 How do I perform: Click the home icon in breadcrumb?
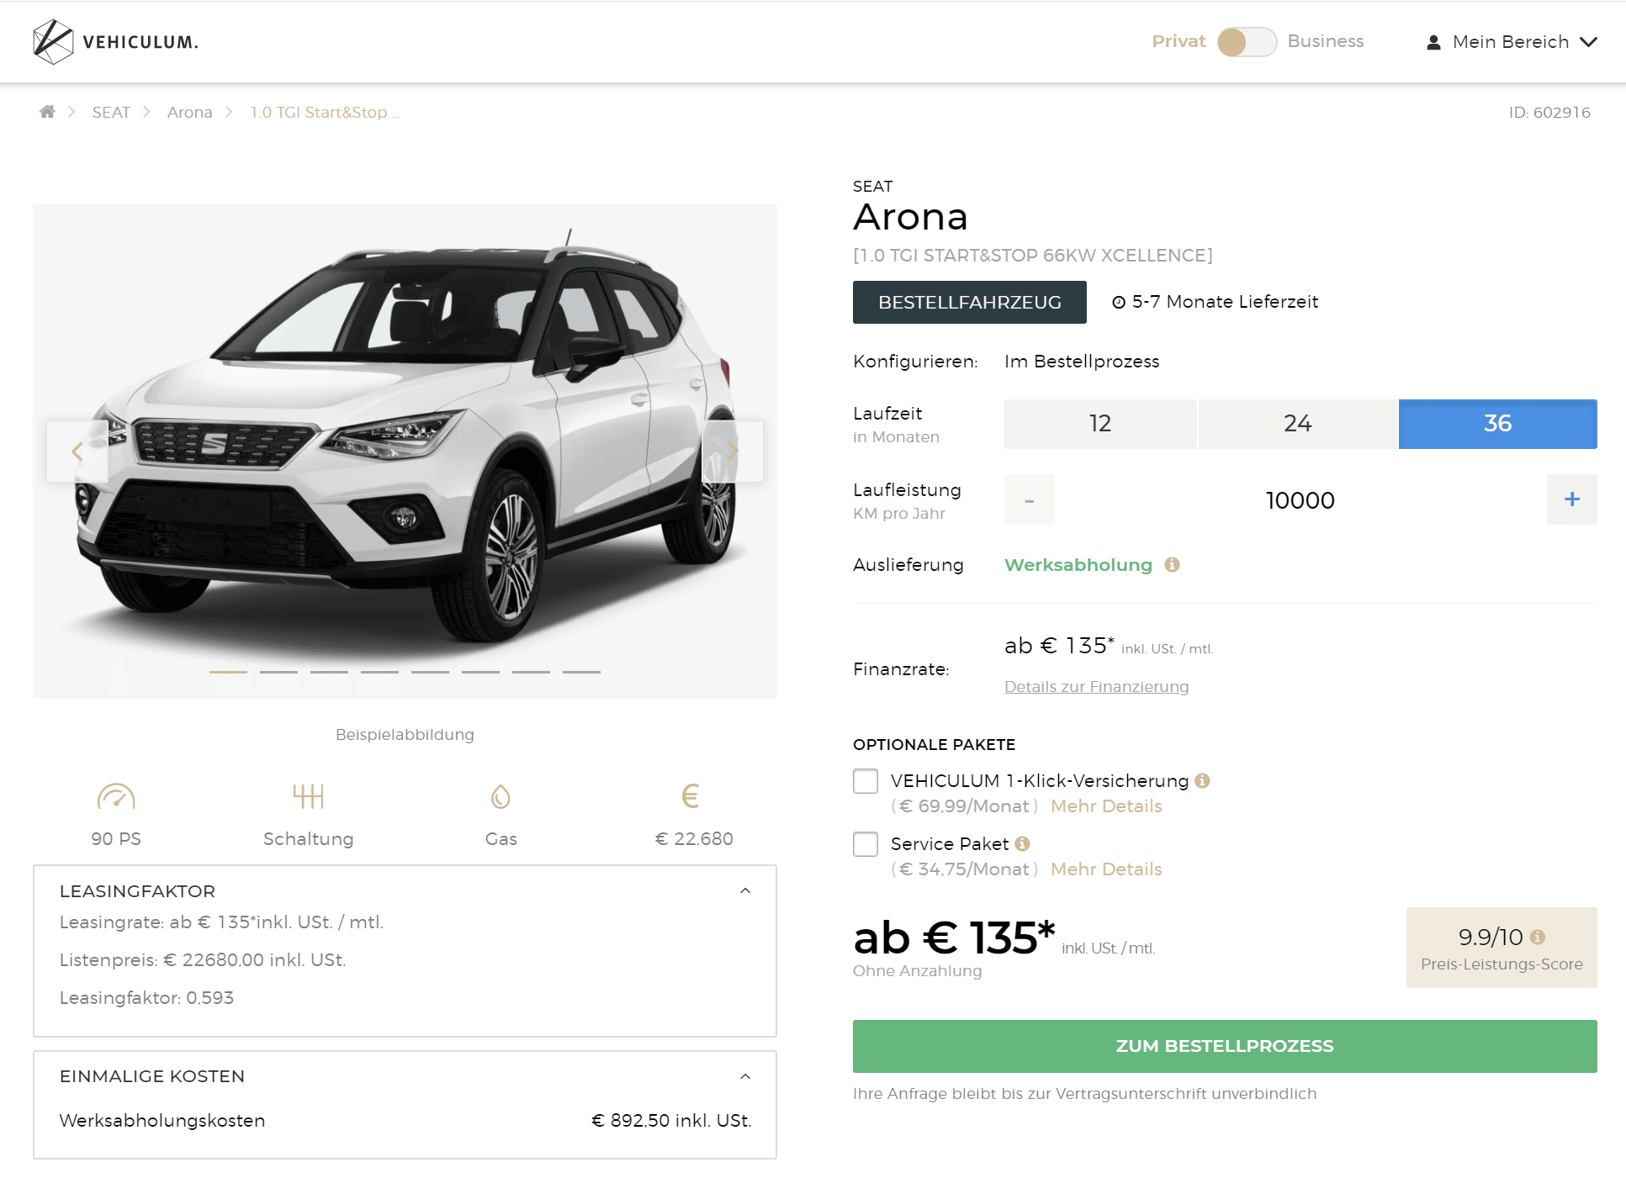[x=47, y=112]
